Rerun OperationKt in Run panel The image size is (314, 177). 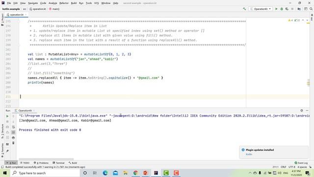pyautogui.click(x=7, y=116)
